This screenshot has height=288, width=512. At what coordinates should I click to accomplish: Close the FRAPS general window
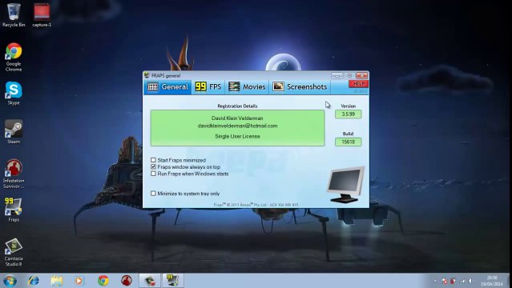(x=362, y=76)
